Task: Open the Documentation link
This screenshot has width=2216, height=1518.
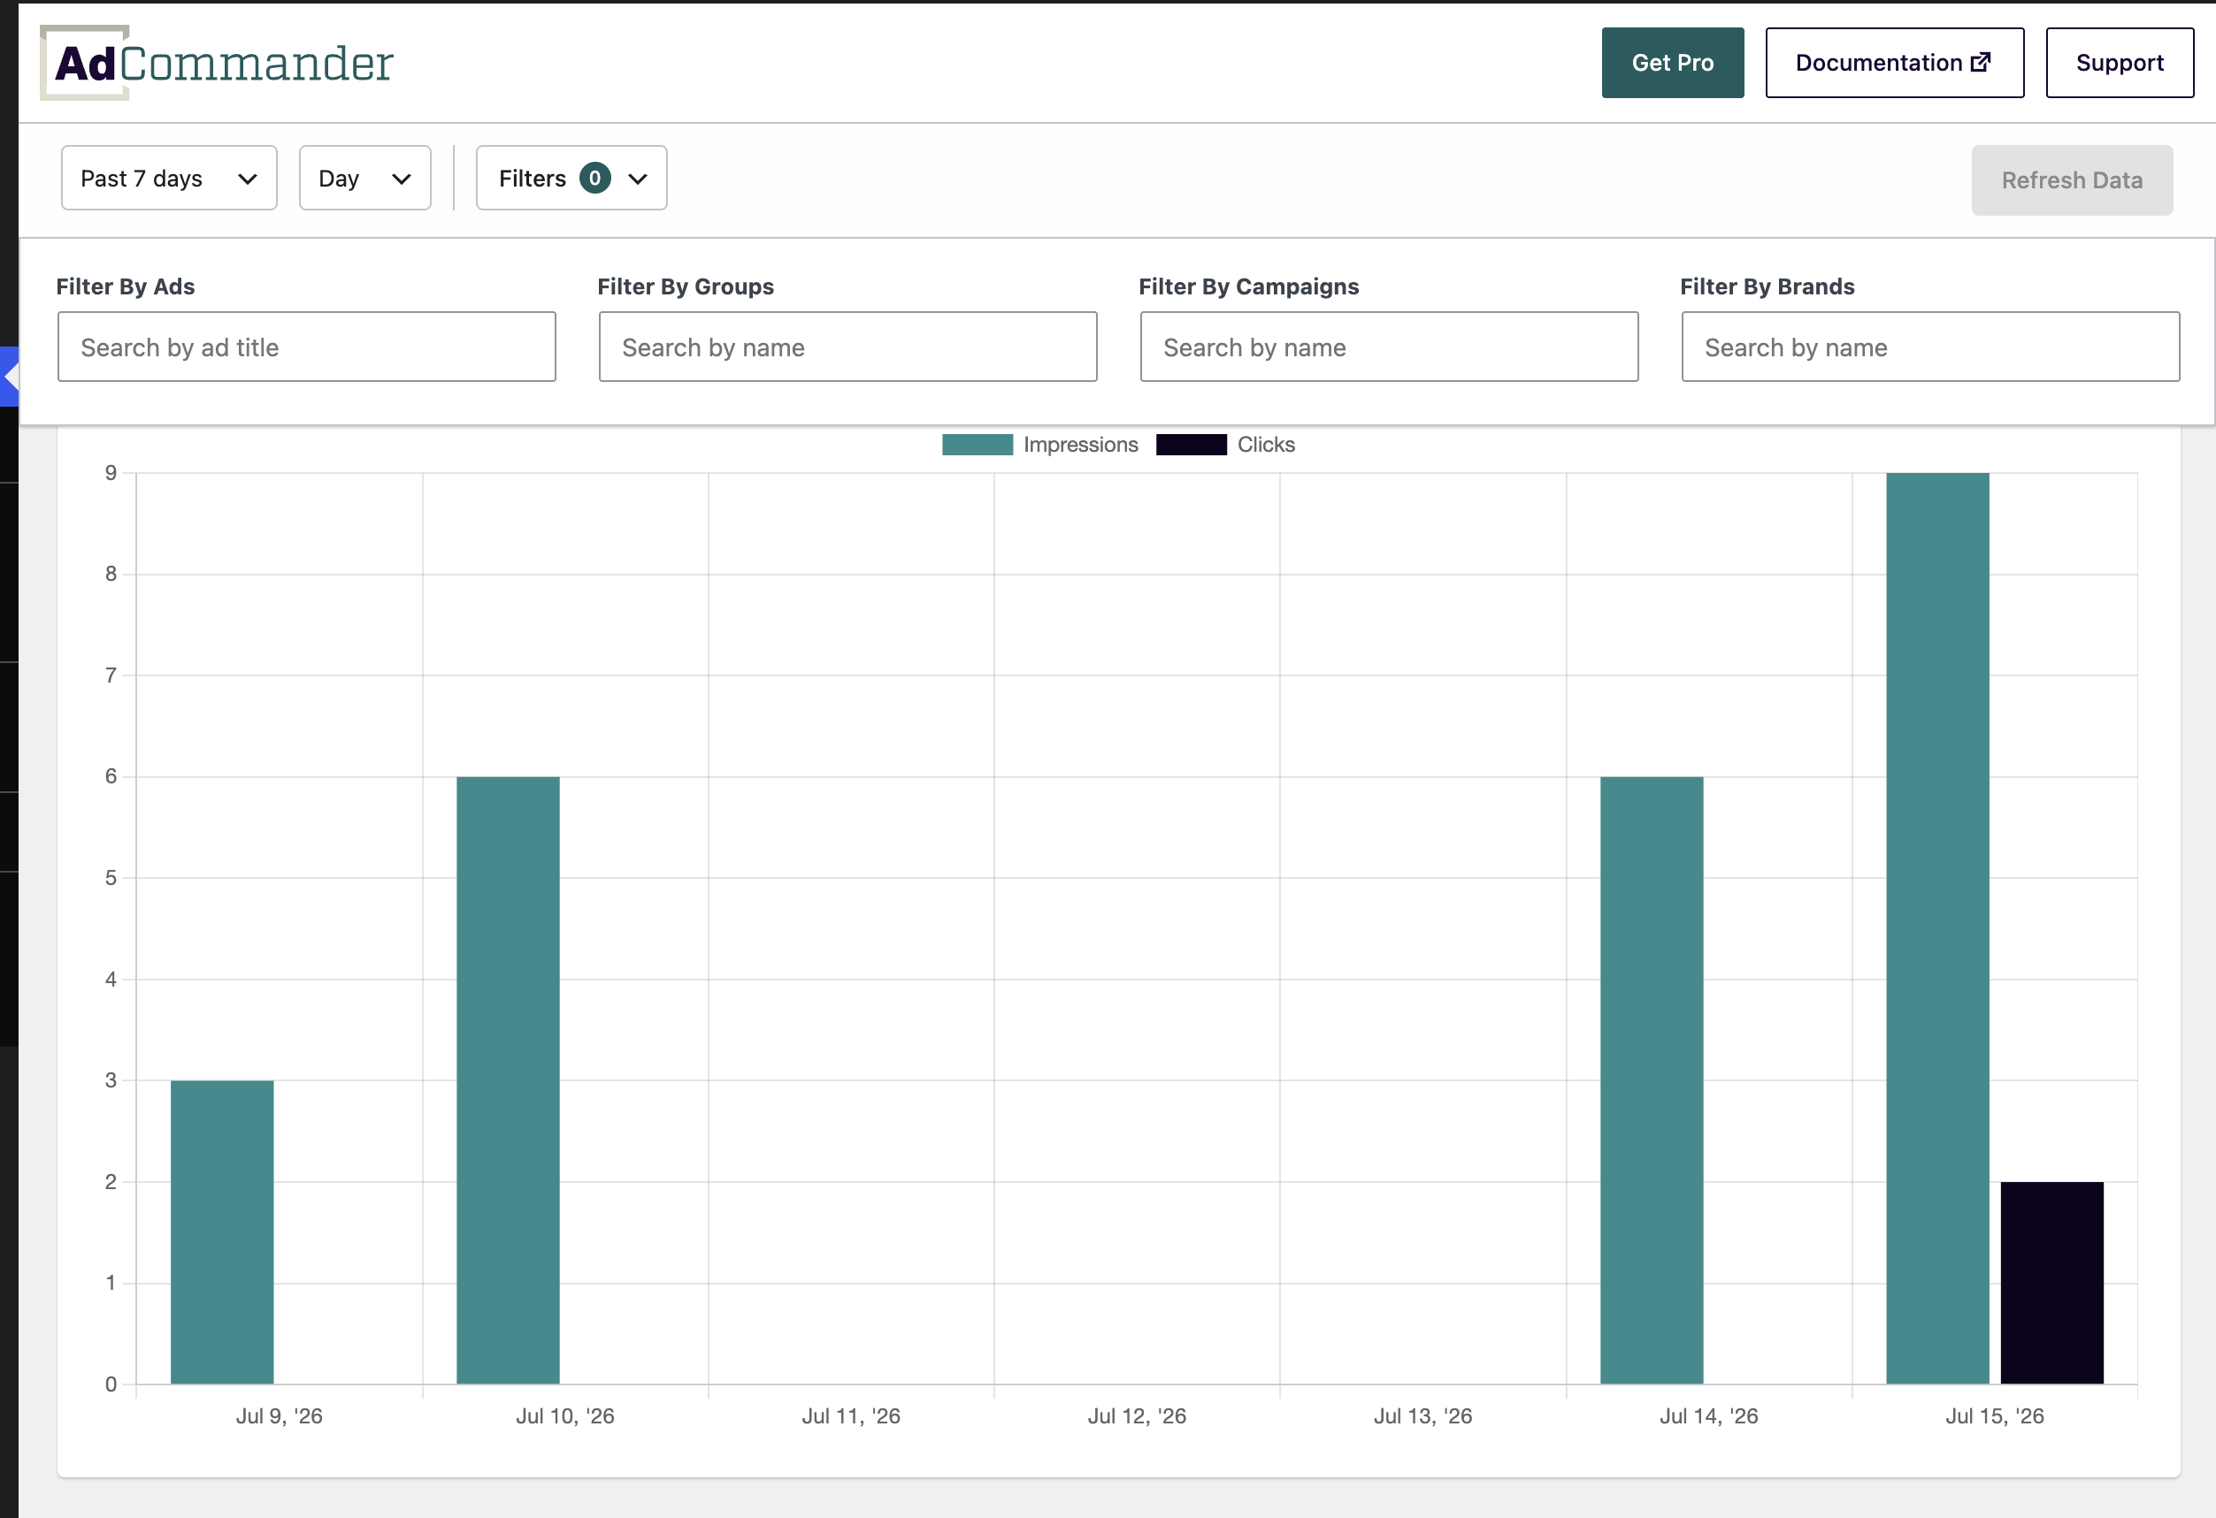Action: click(1894, 63)
